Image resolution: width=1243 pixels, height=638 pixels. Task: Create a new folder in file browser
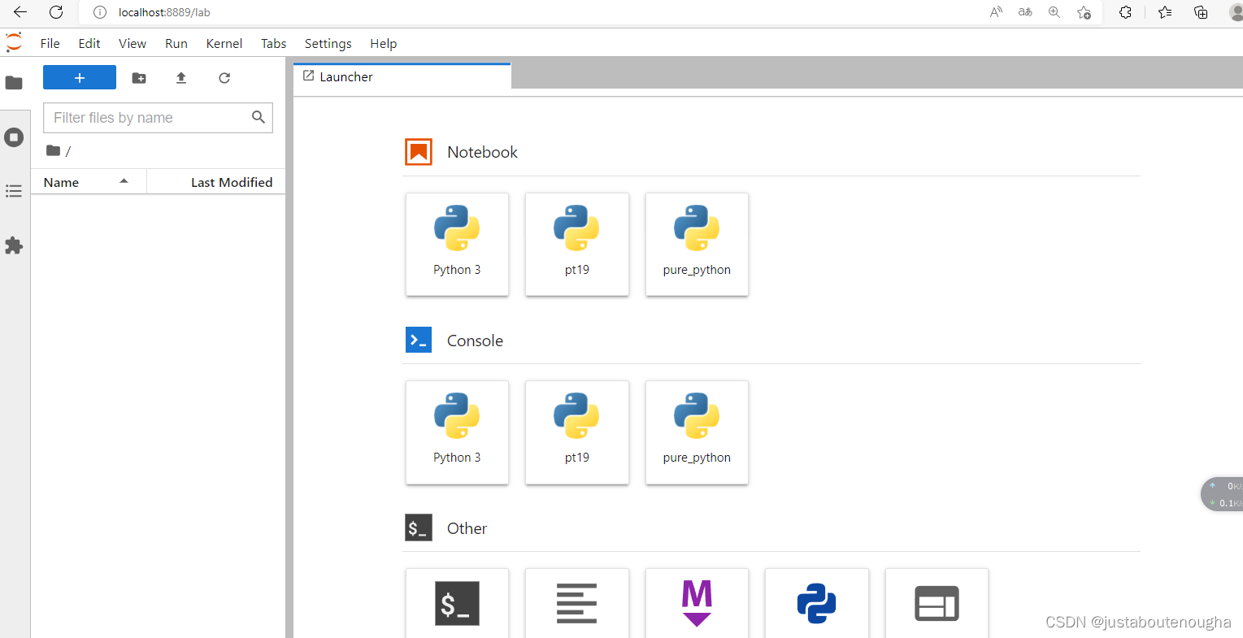139,78
